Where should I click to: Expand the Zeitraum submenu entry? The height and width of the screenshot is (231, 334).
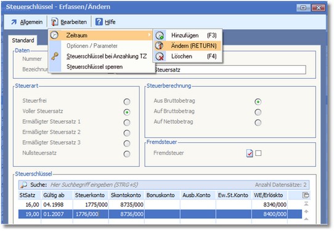(x=100, y=35)
